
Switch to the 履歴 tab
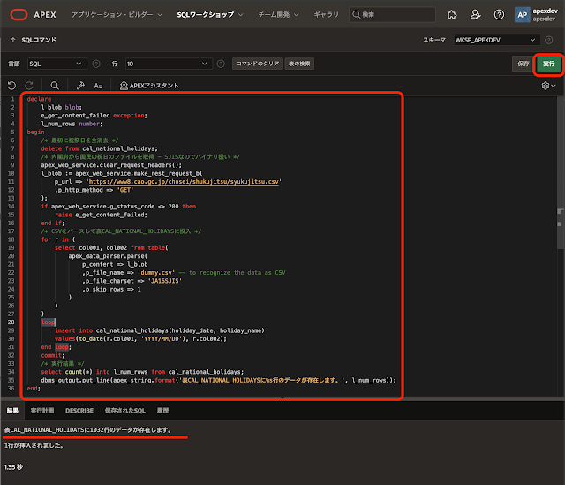(x=162, y=411)
